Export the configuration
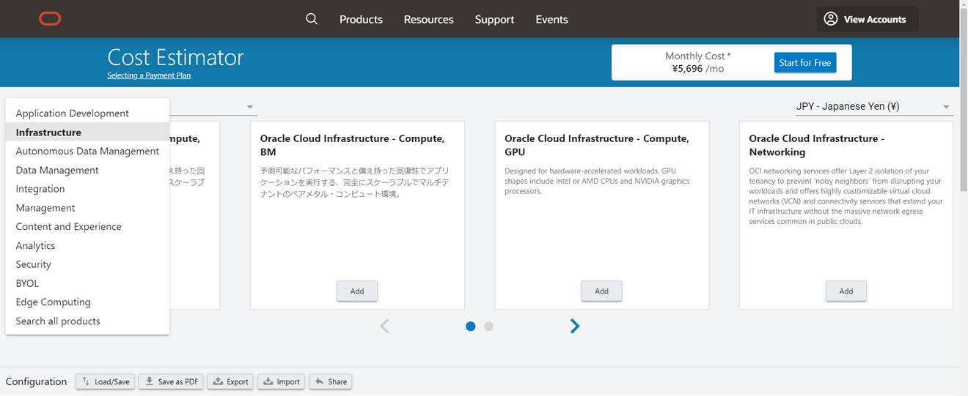968x396 pixels. click(230, 381)
